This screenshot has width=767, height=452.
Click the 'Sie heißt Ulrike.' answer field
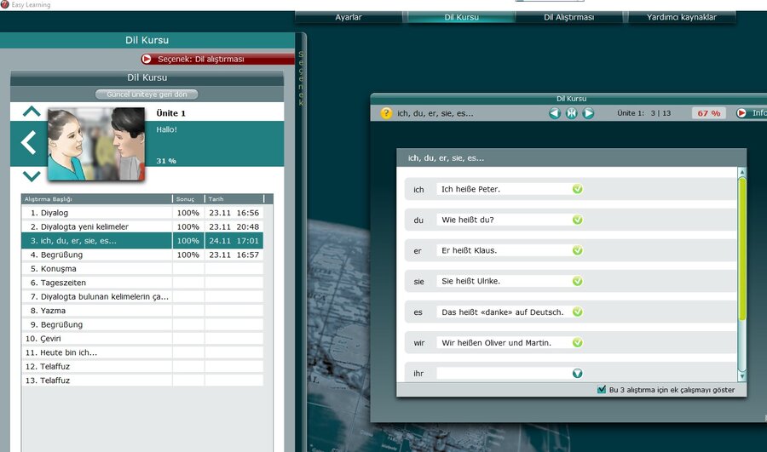click(504, 282)
